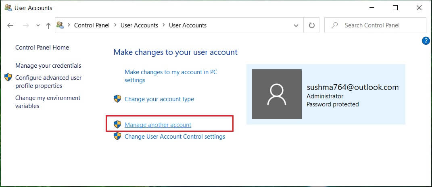432x187 pixels.
Task: Go to Control Panel Home
Action: 42,48
